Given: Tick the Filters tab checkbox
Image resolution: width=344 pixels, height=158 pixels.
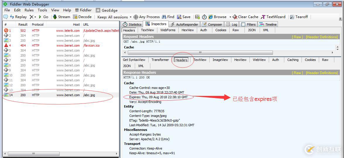Looking at the screenshot, I should coord(243,24).
